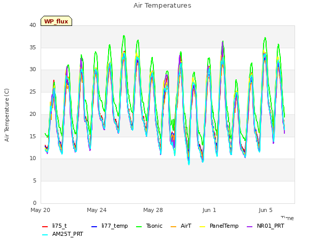Screen dimensions: 325x244
Task: Click the WP_flux label badge
Action: coord(56,21)
